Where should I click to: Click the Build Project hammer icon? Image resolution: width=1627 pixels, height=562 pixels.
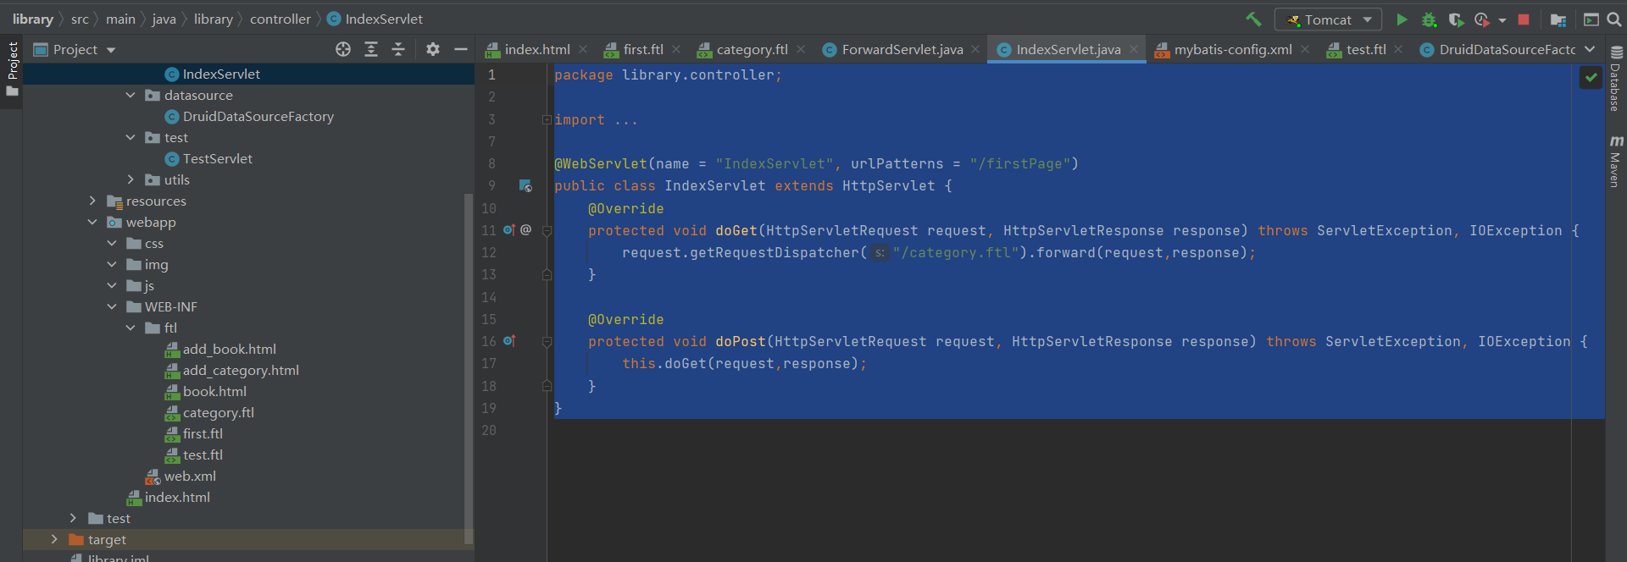[x=1253, y=19]
